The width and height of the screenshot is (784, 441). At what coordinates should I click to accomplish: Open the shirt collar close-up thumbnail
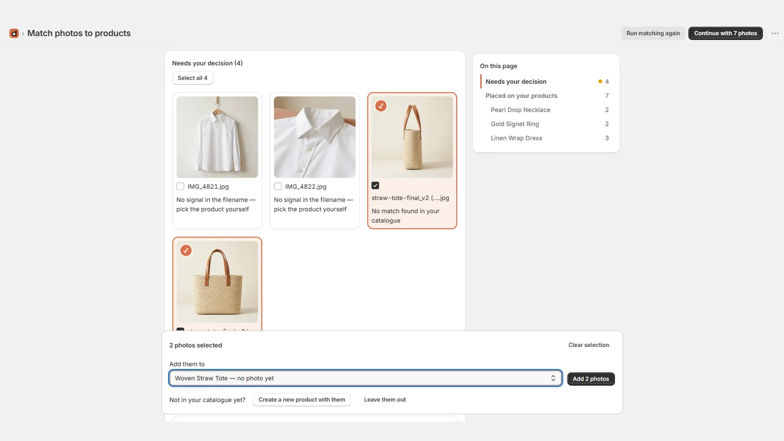pos(315,137)
